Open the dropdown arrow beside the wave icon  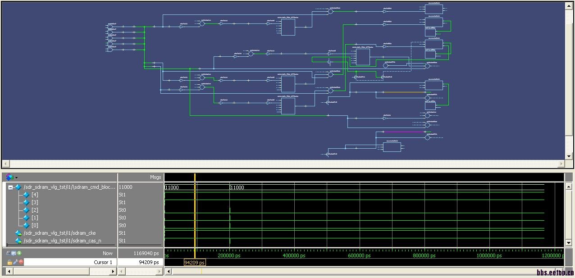(x=16, y=178)
